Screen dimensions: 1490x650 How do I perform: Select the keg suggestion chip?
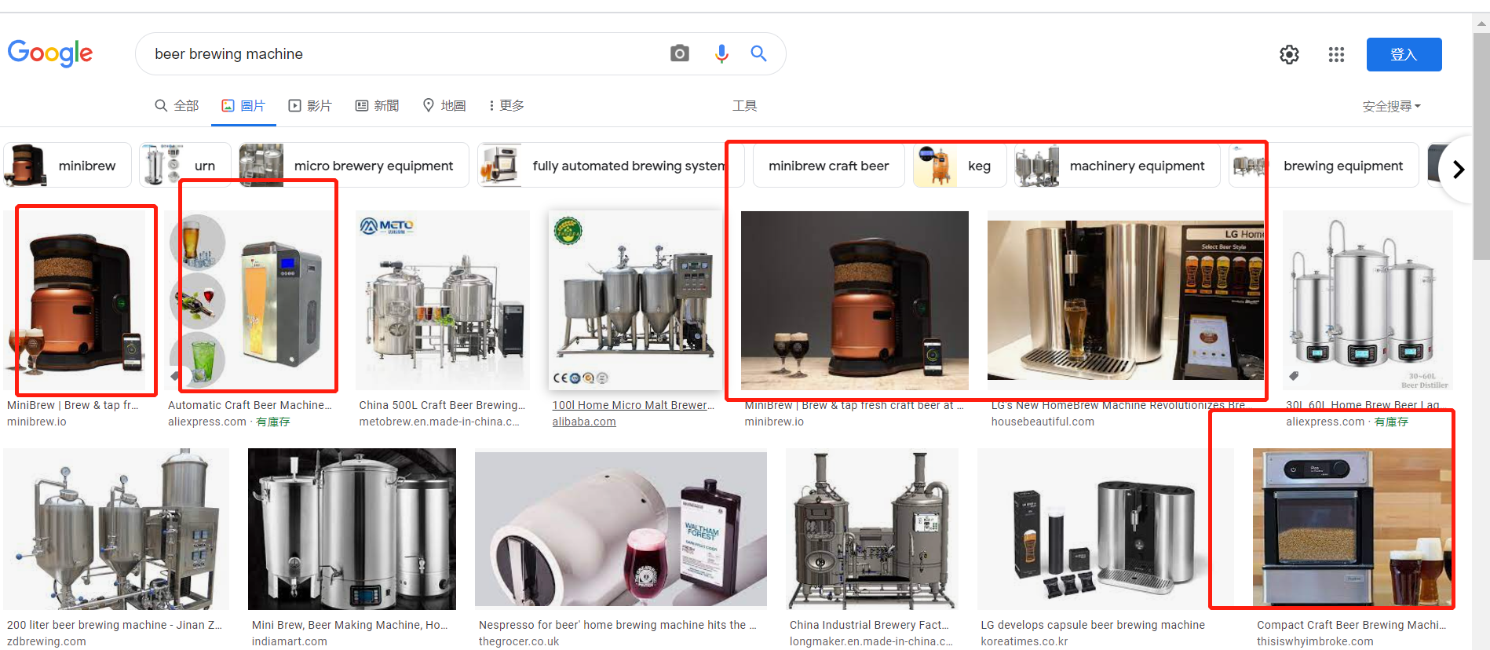[959, 165]
